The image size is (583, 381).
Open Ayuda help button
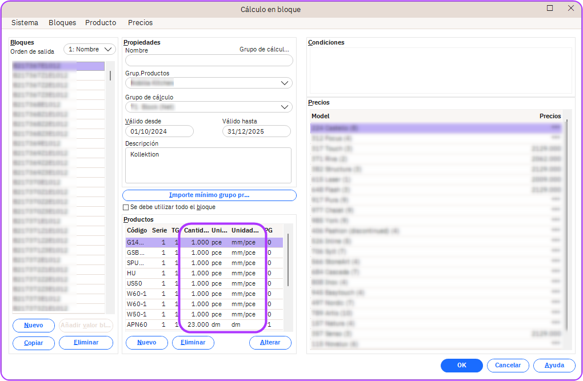(x=554, y=366)
